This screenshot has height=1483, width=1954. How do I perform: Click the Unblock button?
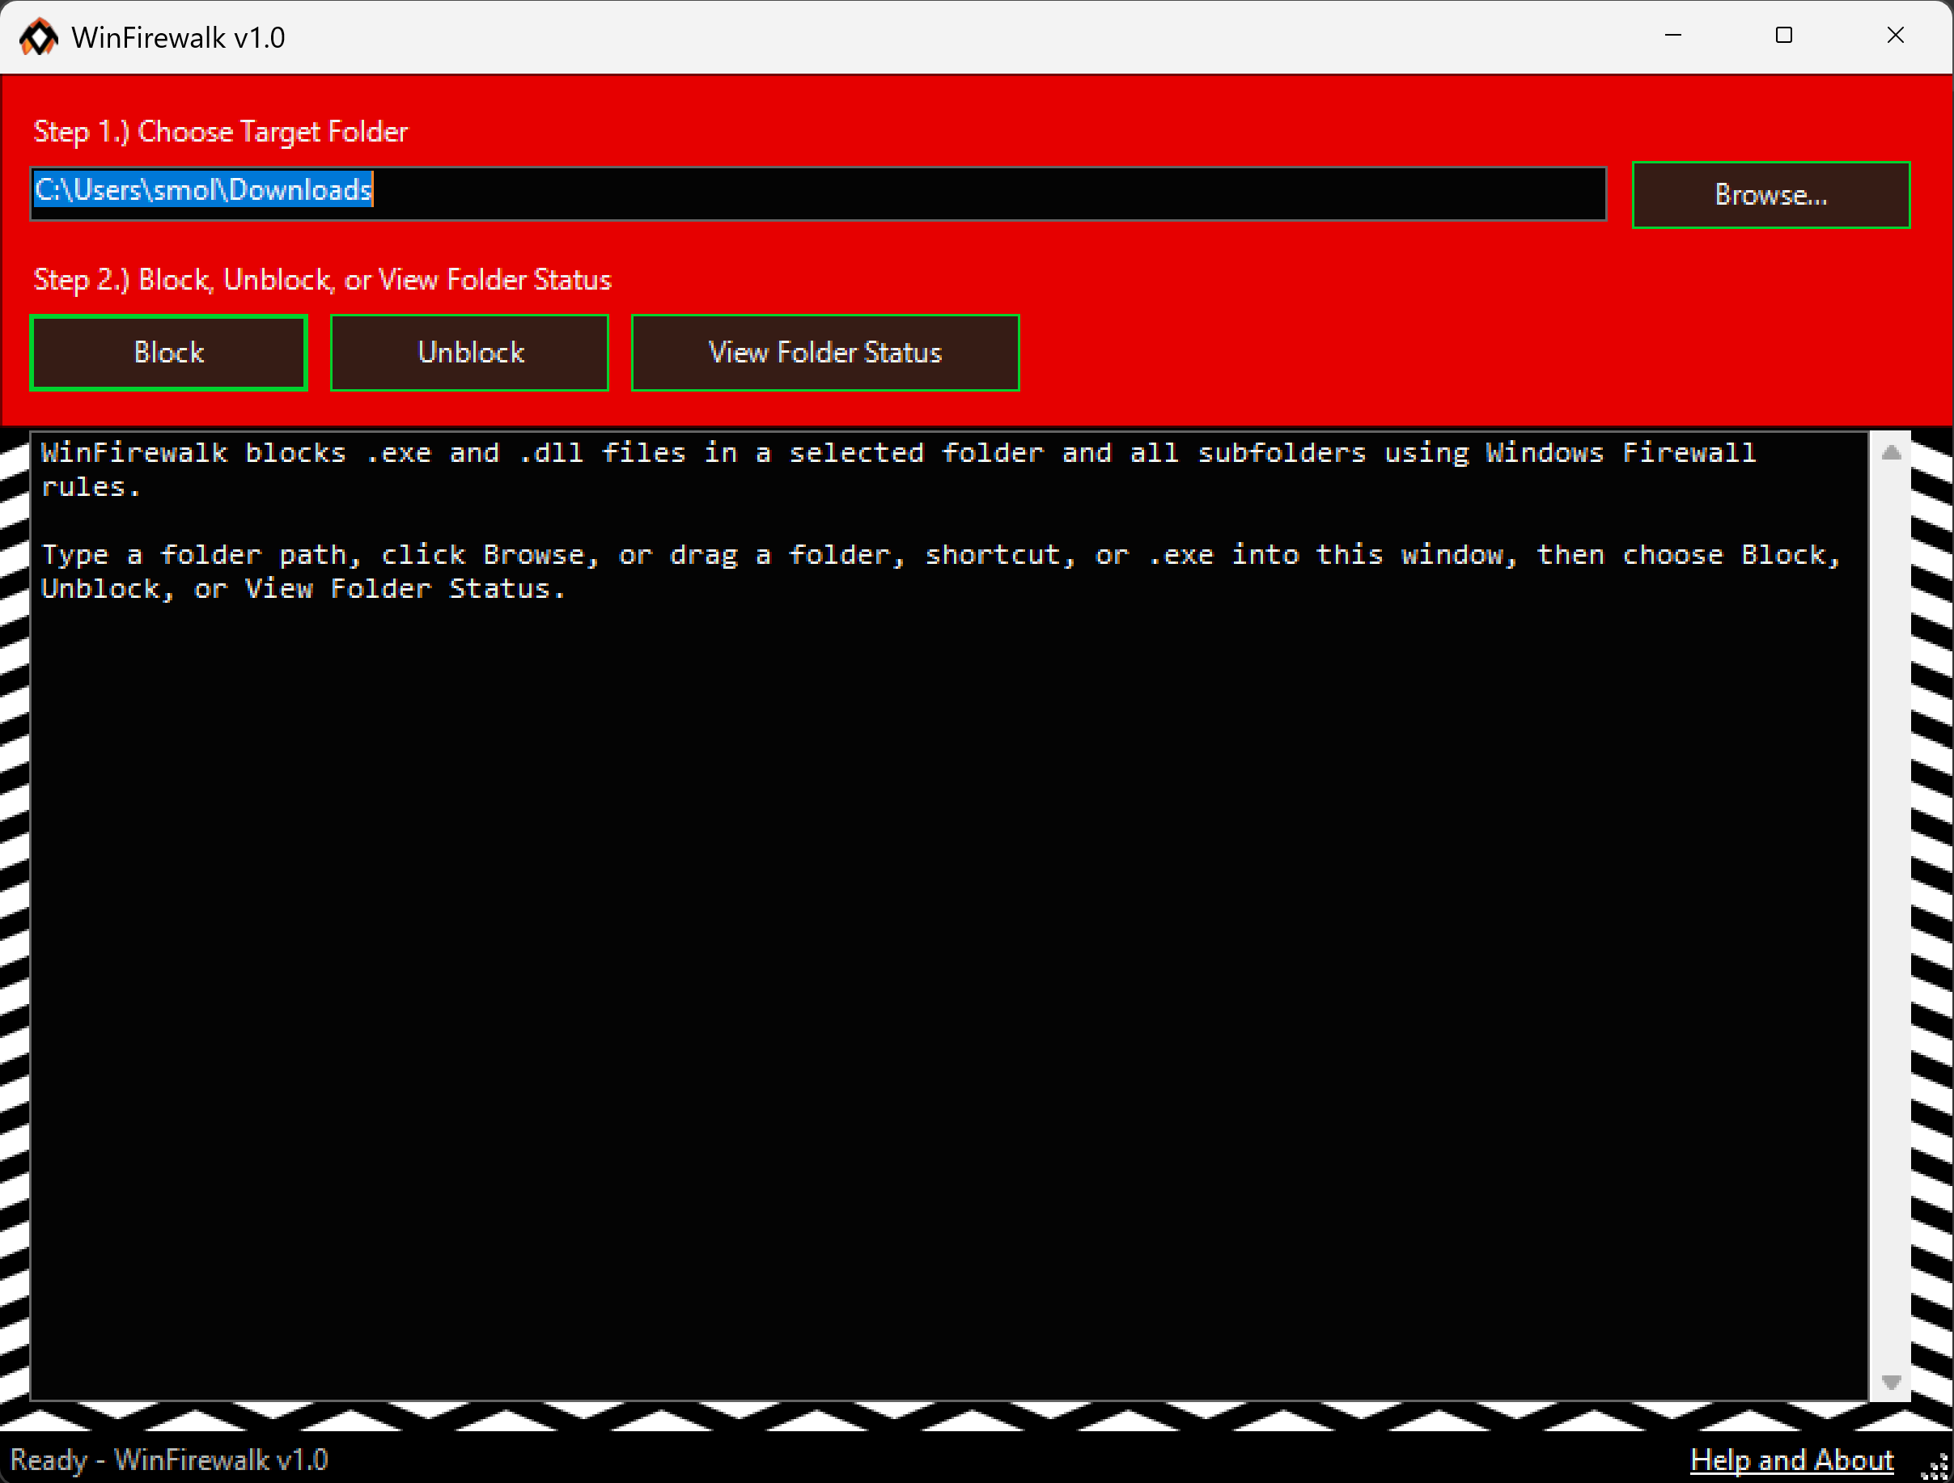click(470, 353)
